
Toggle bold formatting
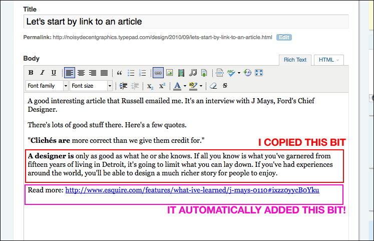pyautogui.click(x=31, y=73)
